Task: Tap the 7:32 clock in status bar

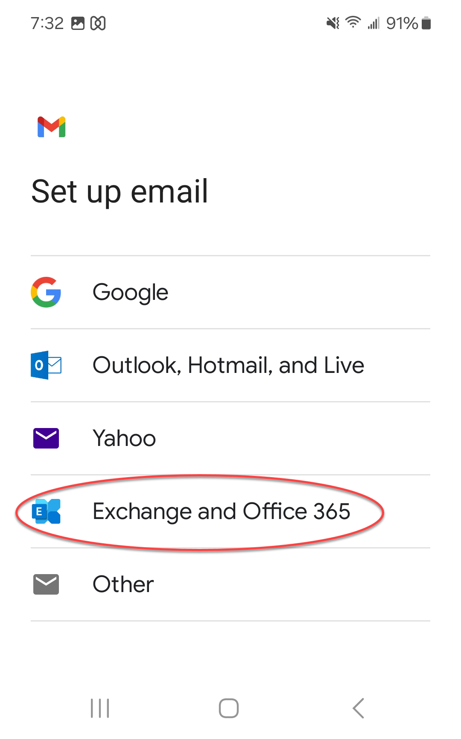Action: 47,23
